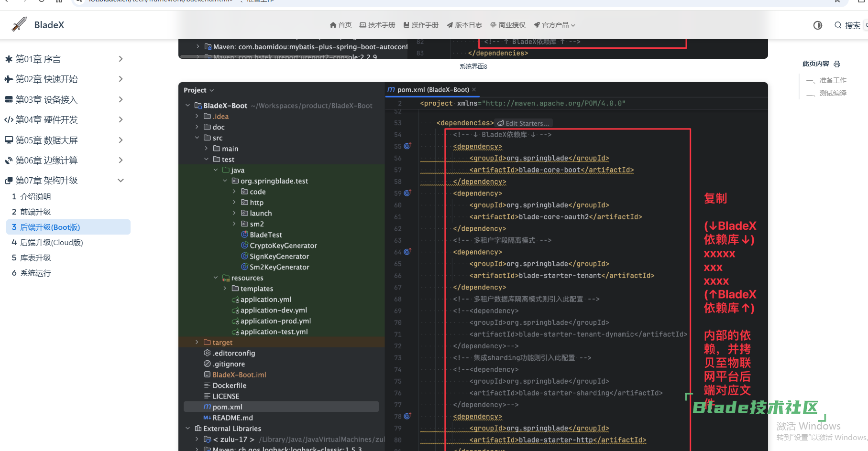Select pom.xml Maven file icon

[x=207, y=407]
